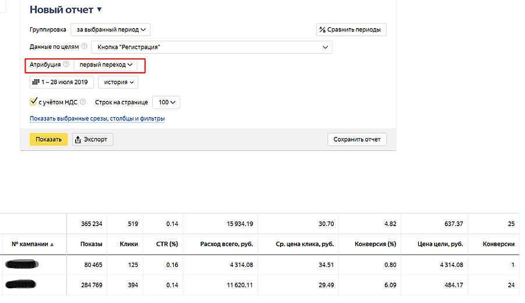Click the Показы column header
The height and width of the screenshot is (303, 525).
(x=91, y=244)
